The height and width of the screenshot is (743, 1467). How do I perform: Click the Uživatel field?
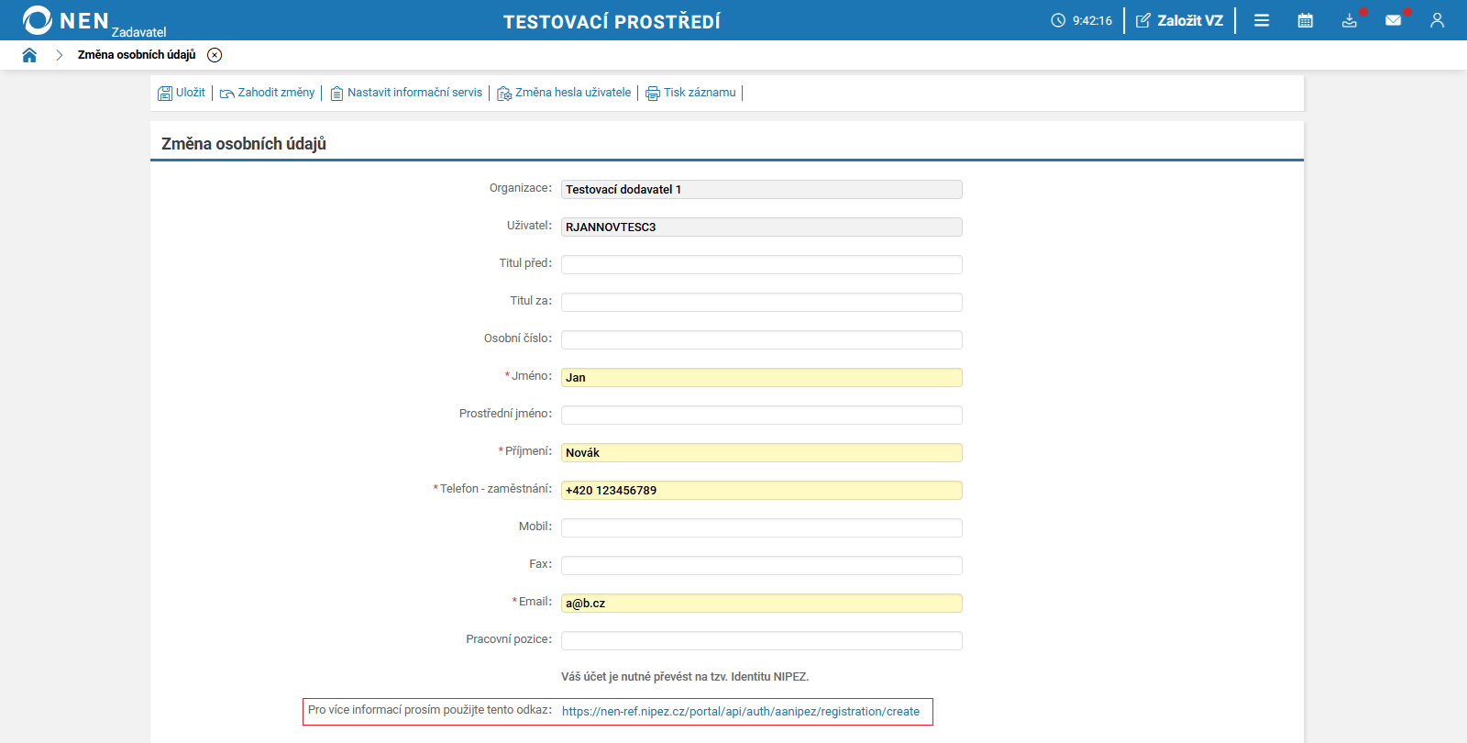(762, 227)
